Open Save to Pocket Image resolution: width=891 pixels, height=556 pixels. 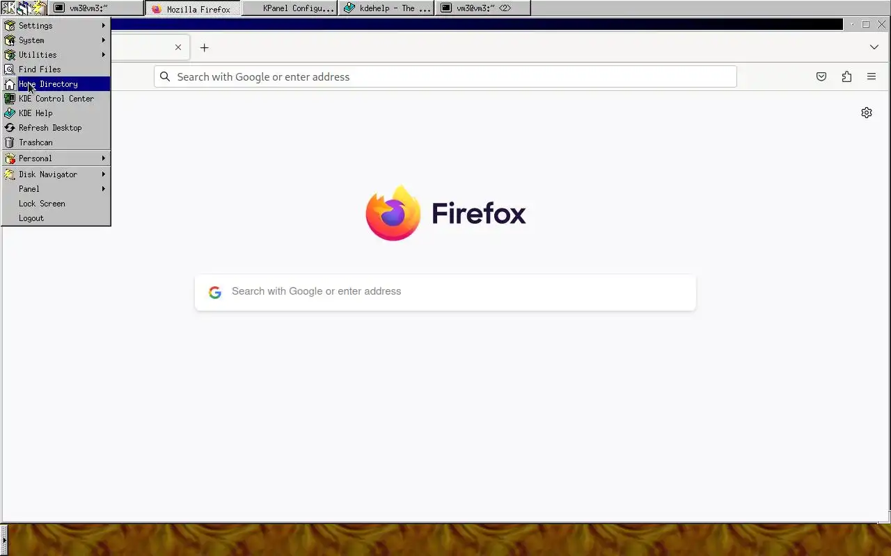pyautogui.click(x=821, y=76)
